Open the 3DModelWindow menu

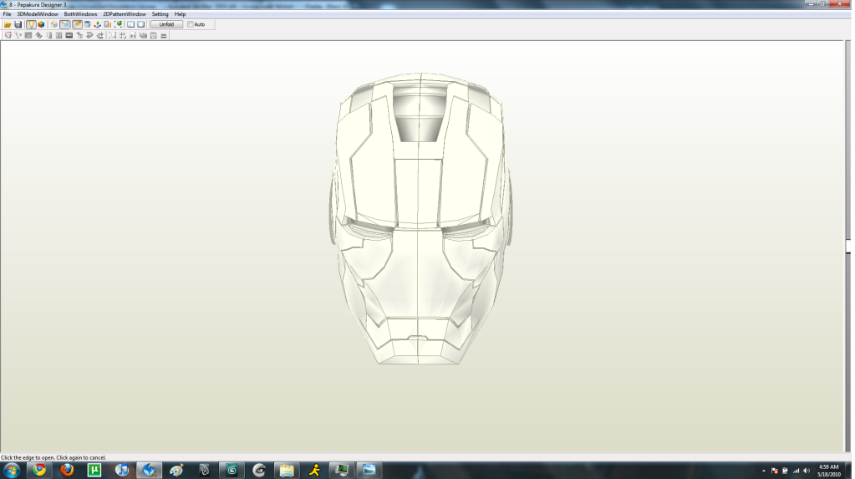click(x=38, y=14)
